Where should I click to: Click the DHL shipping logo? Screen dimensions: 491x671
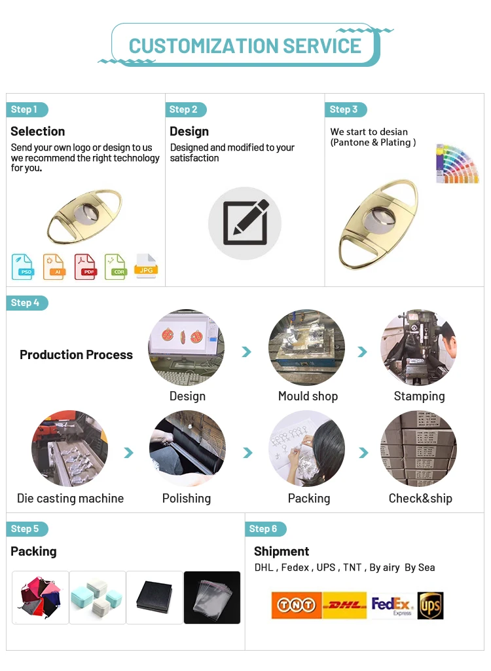click(345, 605)
